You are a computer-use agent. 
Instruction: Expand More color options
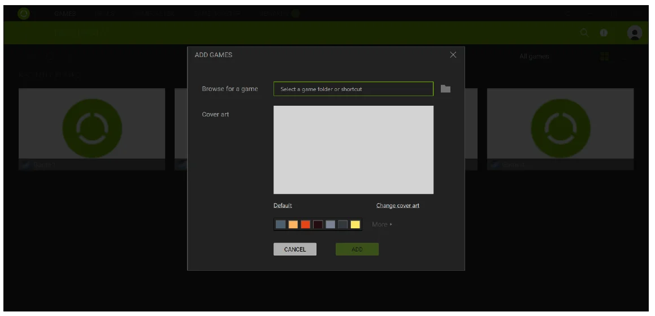click(x=382, y=224)
